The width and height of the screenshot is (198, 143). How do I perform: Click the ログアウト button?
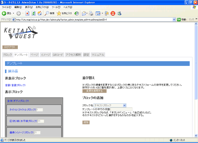point(10,47)
